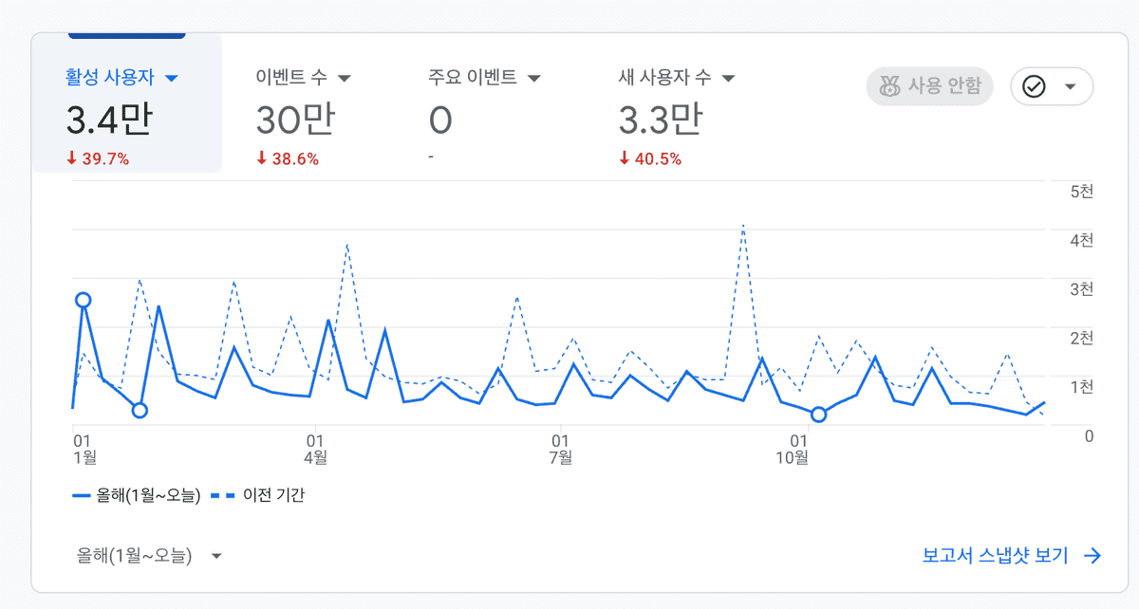1139x609 pixels.
Task: Toggle the 이전 기간 dashed line legend
Action: (258, 495)
